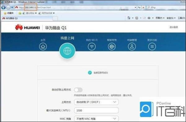Click the IE Home page icon
This screenshot has width=186, height=122.
129,18
